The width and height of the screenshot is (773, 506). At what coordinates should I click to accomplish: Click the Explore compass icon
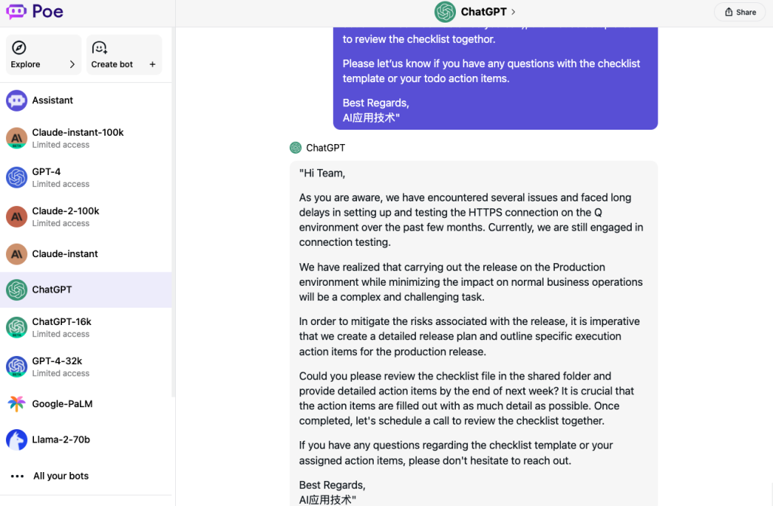click(20, 48)
